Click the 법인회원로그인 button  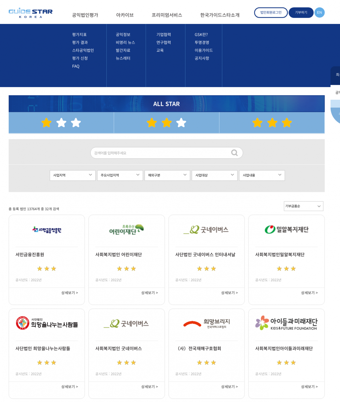pos(271,13)
